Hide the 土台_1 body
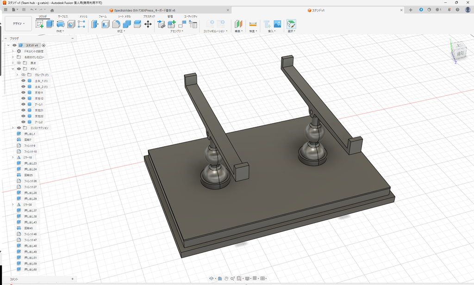 point(23,80)
